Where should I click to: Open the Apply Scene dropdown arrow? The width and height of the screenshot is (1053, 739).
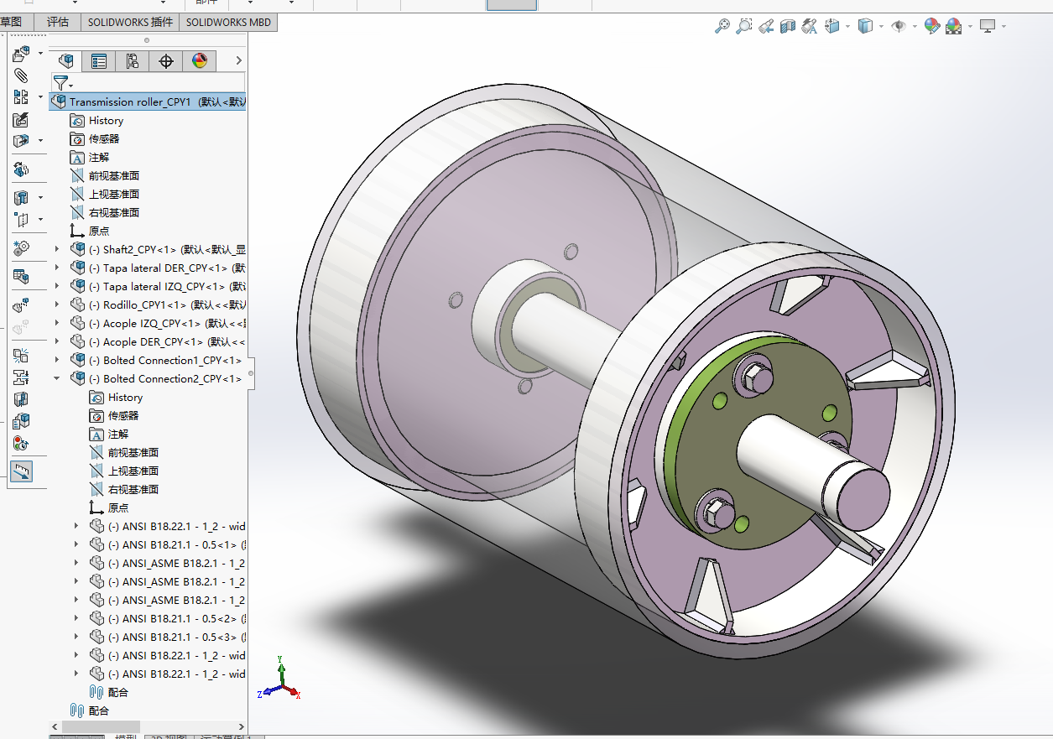[x=970, y=27]
